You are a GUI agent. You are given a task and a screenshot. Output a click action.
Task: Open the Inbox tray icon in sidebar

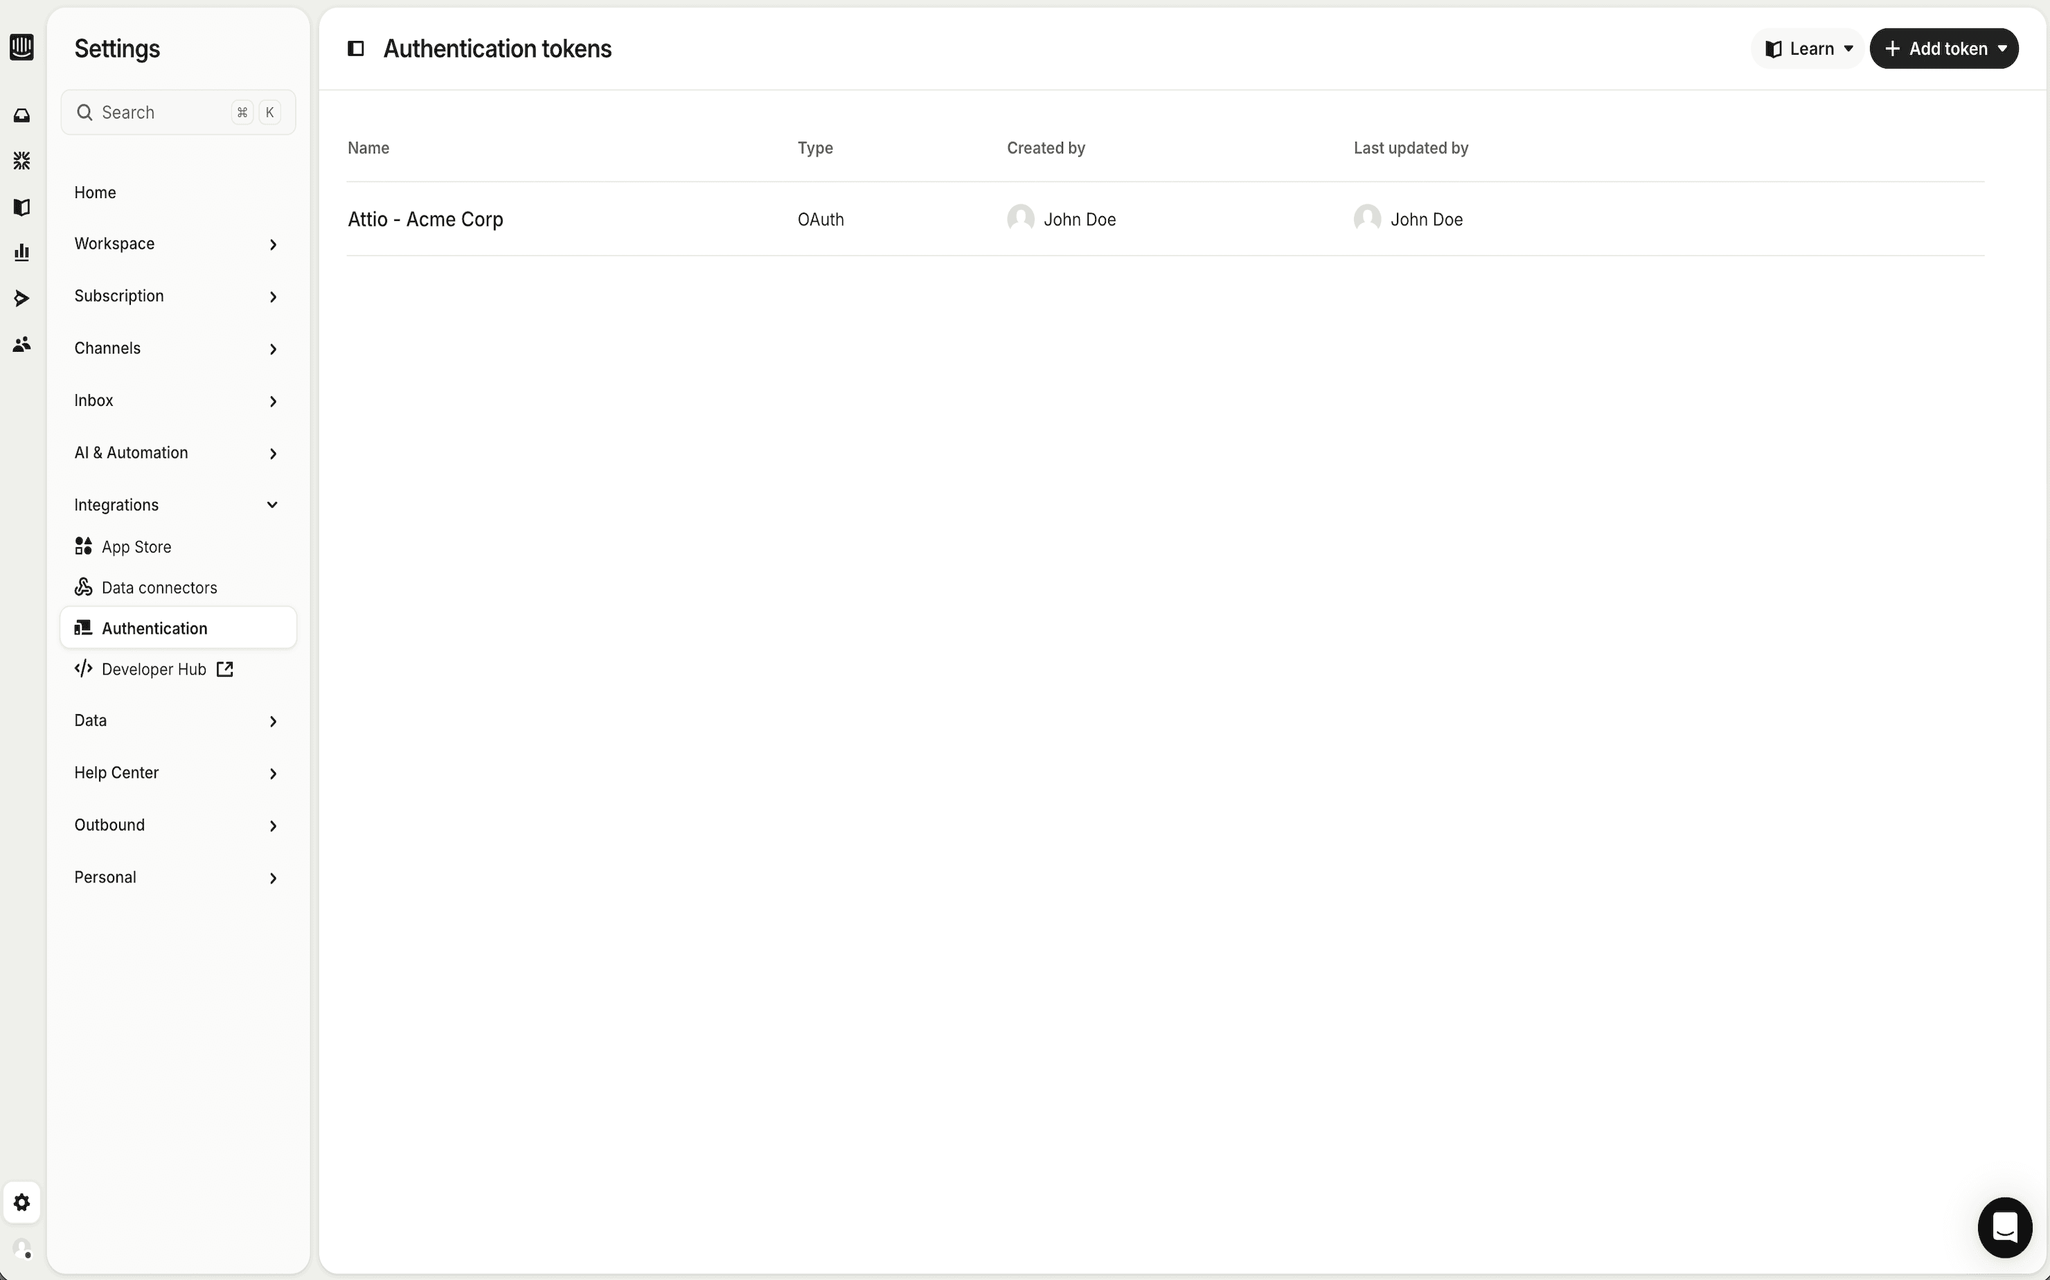coord(22,114)
